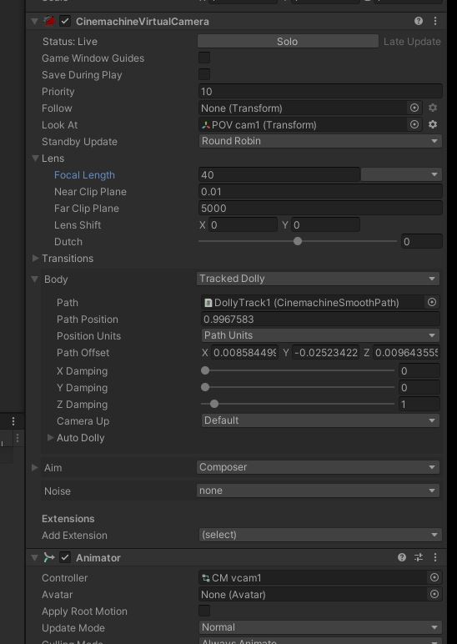Expand the Transitions section
The image size is (457, 644).
tap(35, 258)
